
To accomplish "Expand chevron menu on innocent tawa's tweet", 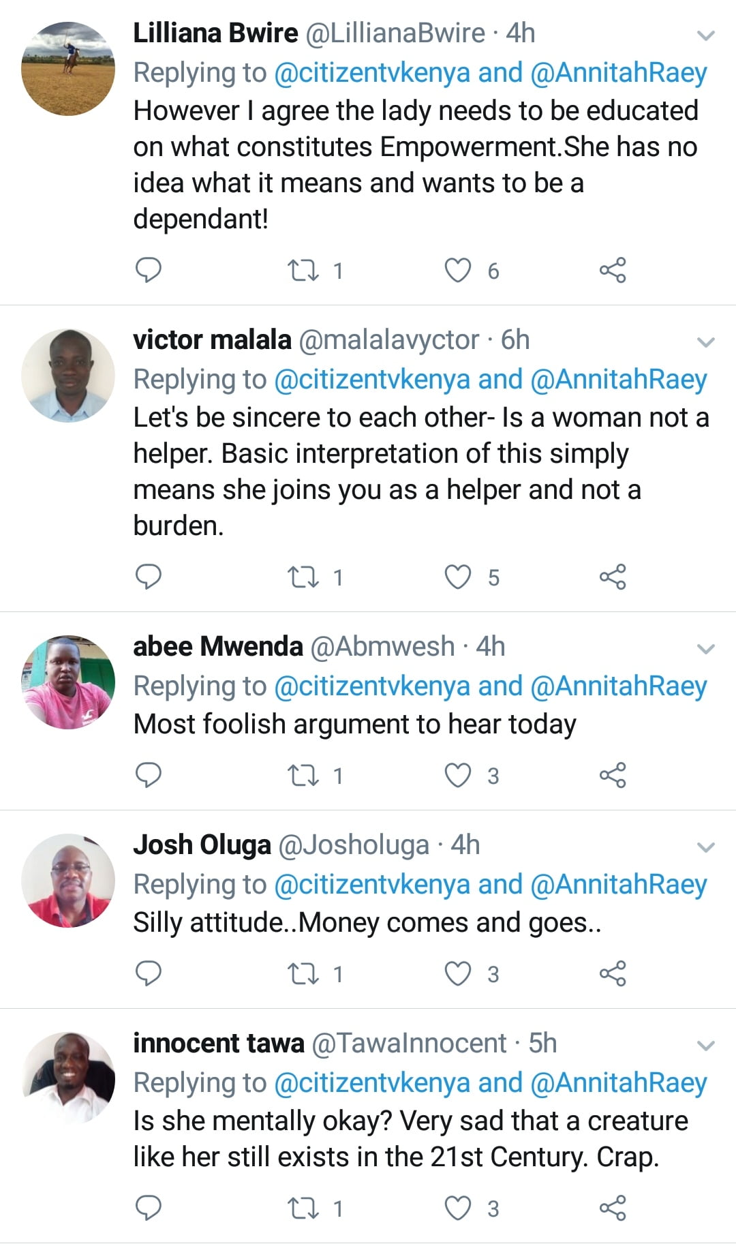I will (x=706, y=1046).
